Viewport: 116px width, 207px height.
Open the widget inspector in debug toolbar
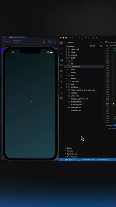coord(96,38)
